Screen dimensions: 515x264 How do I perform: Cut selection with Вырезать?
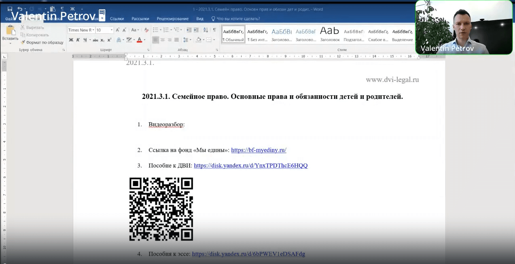[x=32, y=27]
